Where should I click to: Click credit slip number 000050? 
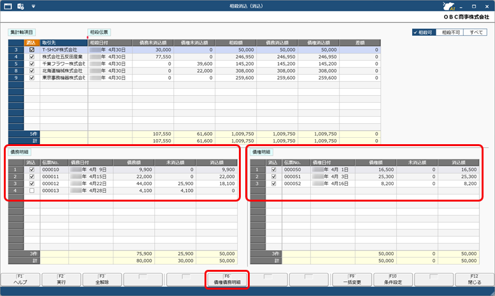296,170
